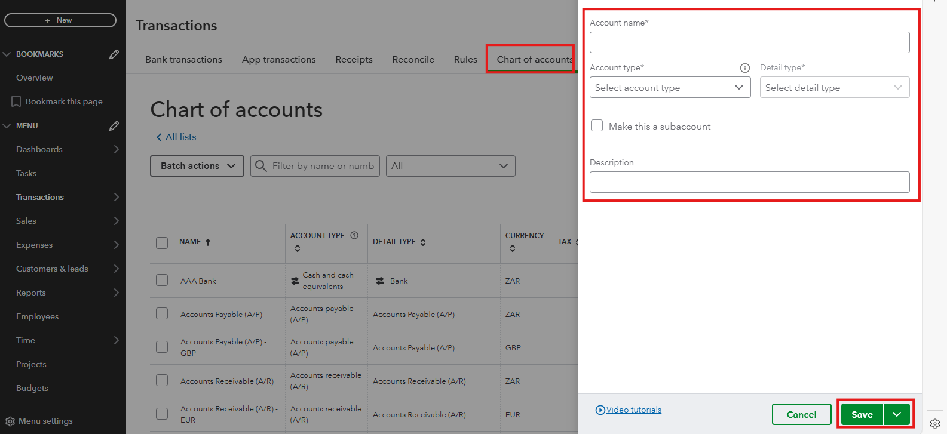Click the Menu settings gear icon
The width and height of the screenshot is (947, 434).
(x=10, y=421)
